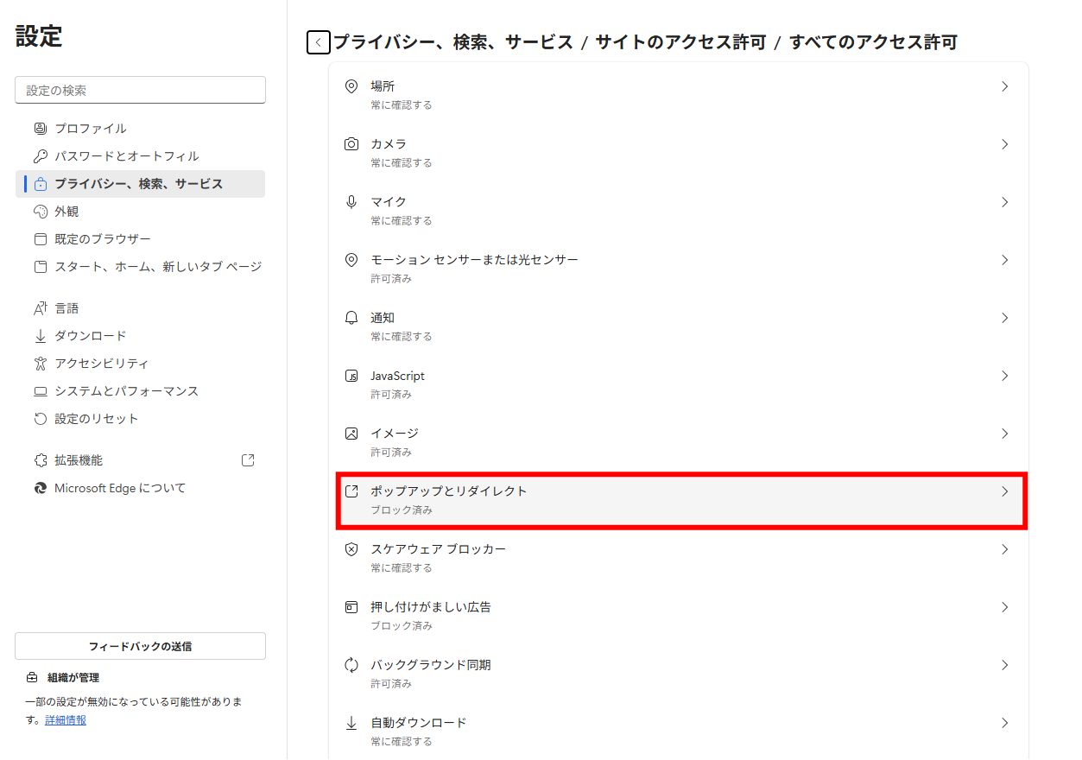The width and height of the screenshot is (1082, 760).
Task: Open the 通知 row chevron
Action: click(x=1004, y=318)
